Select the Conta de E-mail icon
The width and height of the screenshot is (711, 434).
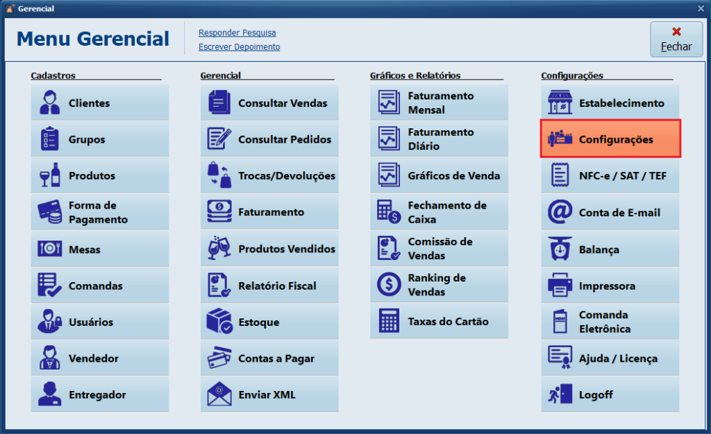560,211
